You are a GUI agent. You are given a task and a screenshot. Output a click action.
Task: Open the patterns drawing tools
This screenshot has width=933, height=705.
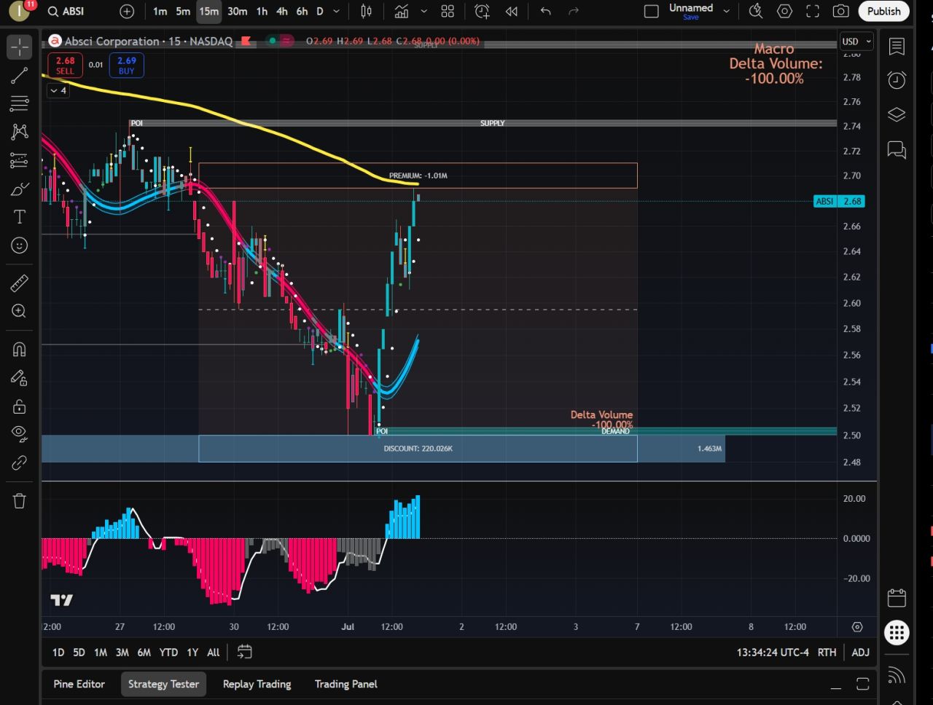[20, 132]
